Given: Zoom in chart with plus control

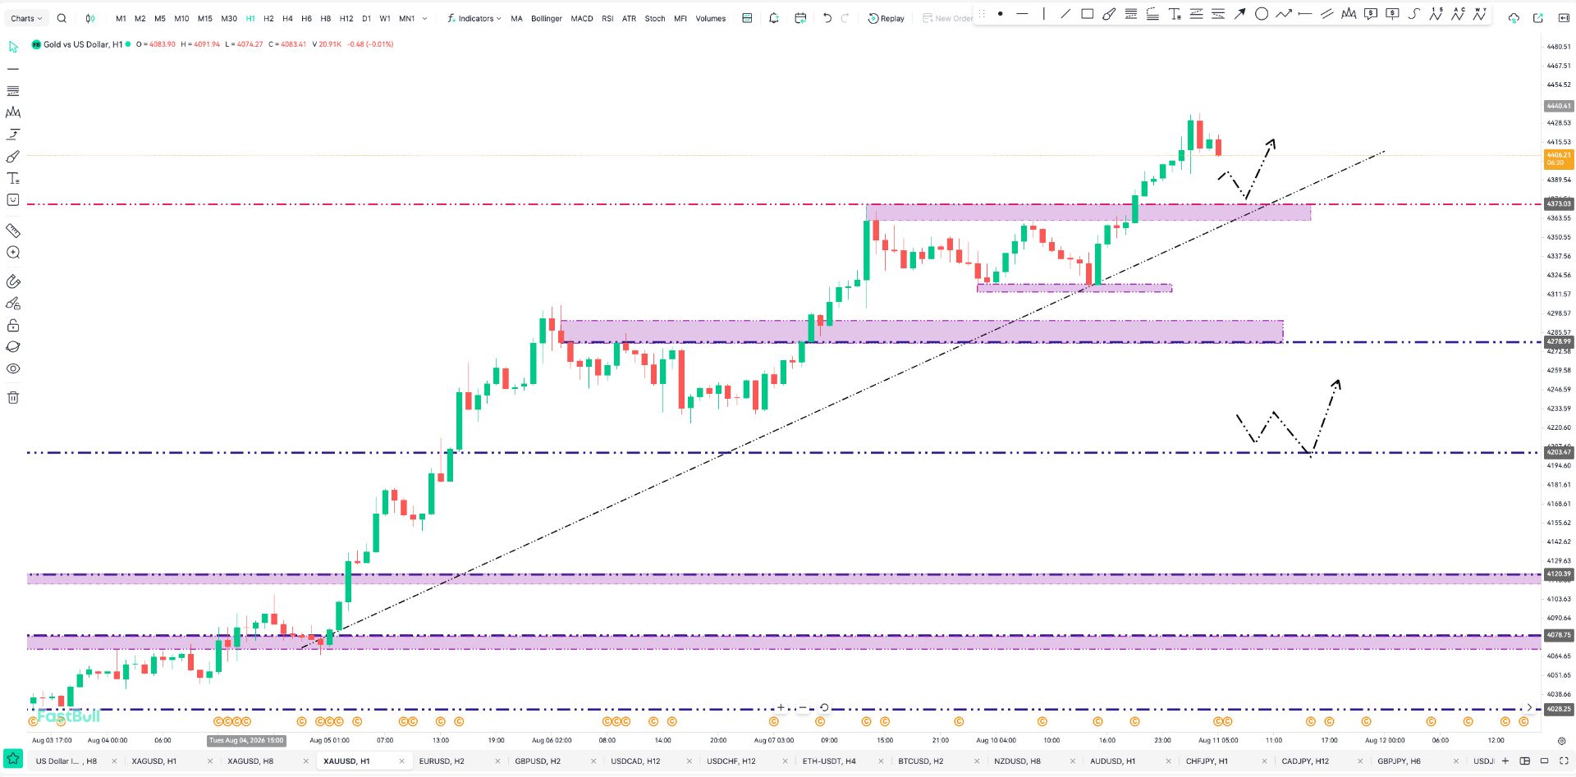Looking at the screenshot, I should 781,707.
